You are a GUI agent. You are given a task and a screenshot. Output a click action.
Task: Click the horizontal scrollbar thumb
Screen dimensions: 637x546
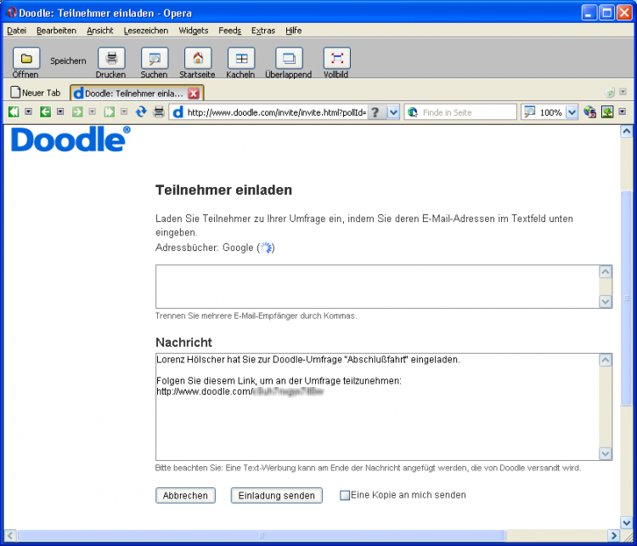pos(261,536)
